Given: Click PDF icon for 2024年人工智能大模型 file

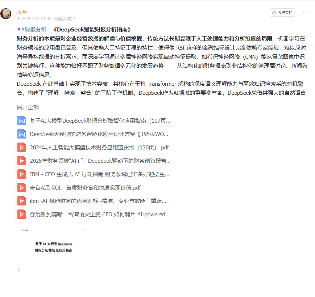Looking at the screenshot, I should [x=22, y=147].
